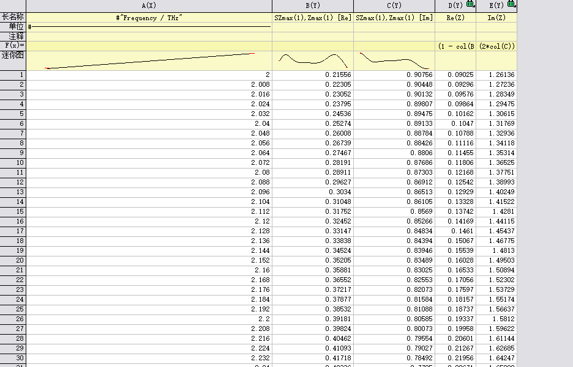Click the frequency cell 2.008
The width and height of the screenshot is (573, 367).
coord(149,84)
